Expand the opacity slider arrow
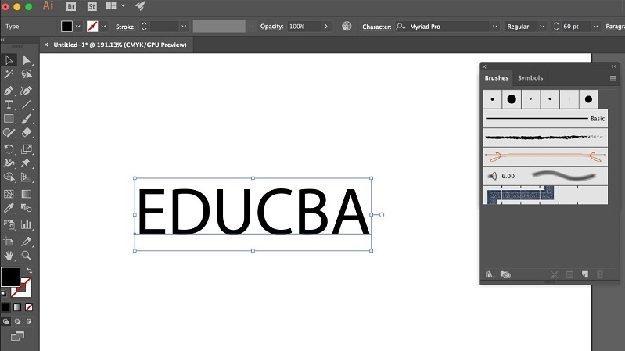 pos(326,27)
